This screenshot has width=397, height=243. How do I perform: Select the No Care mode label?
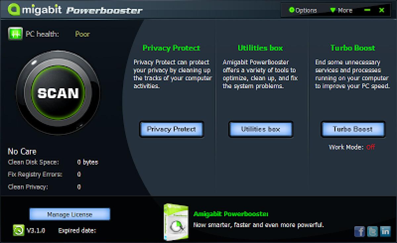[x=22, y=151]
